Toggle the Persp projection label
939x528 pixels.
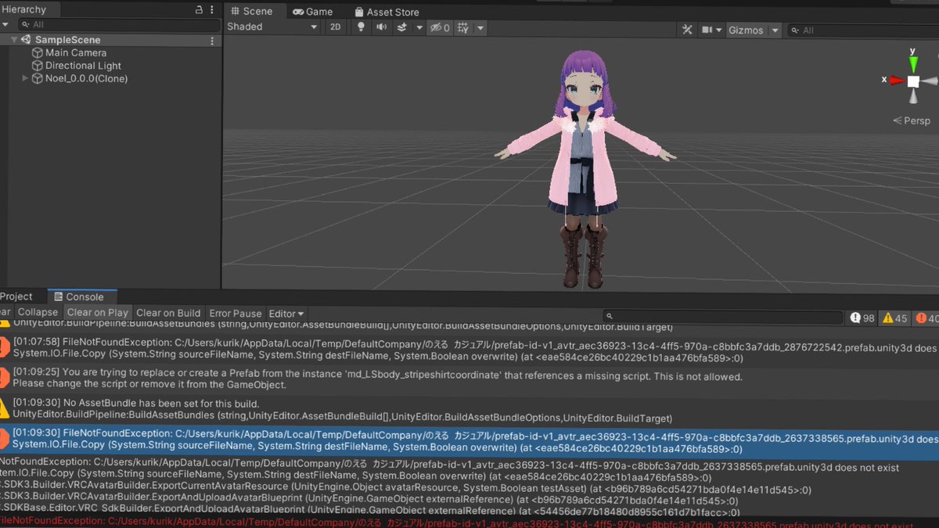click(x=912, y=120)
